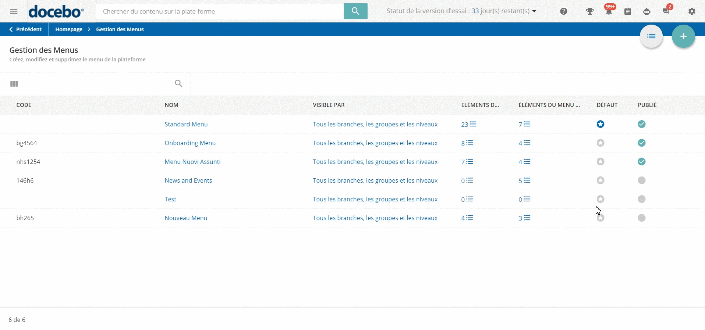
Task: Open the 7 elements list for Menu Nuovi Assunti
Action: point(467,162)
